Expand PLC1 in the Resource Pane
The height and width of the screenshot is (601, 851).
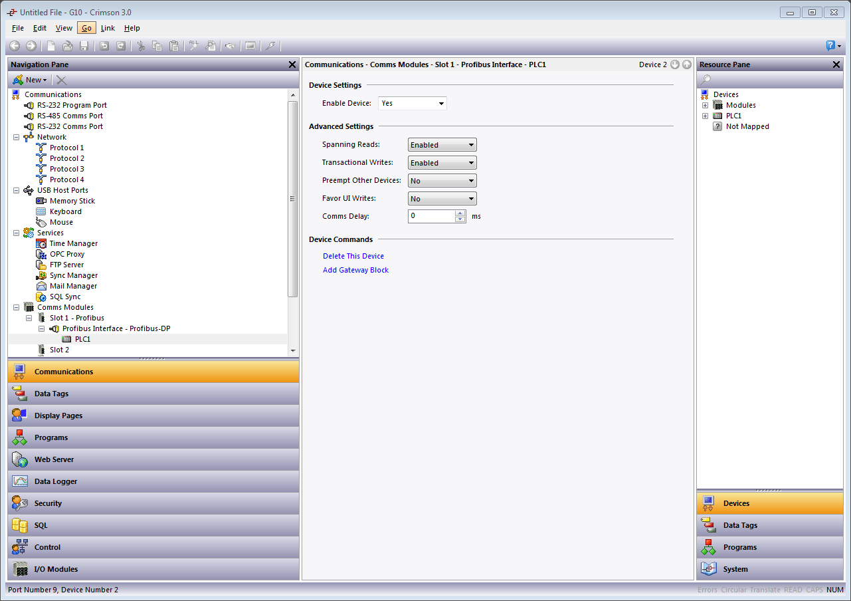tap(705, 116)
